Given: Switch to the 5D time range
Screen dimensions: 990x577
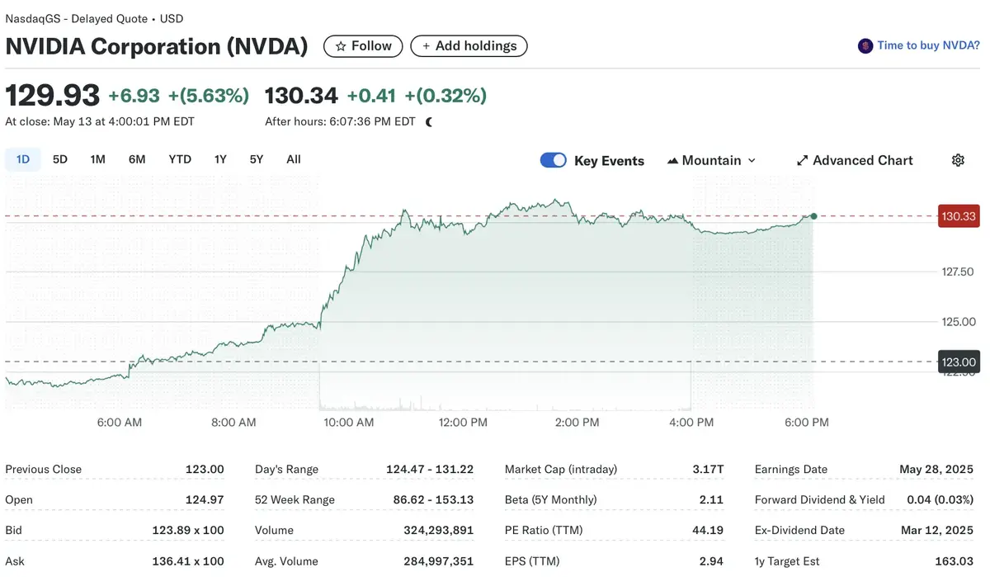Looking at the screenshot, I should pyautogui.click(x=60, y=159).
